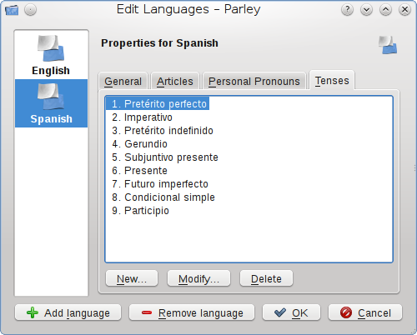Switch to the General tab
The height and width of the screenshot is (335, 417).
click(123, 81)
